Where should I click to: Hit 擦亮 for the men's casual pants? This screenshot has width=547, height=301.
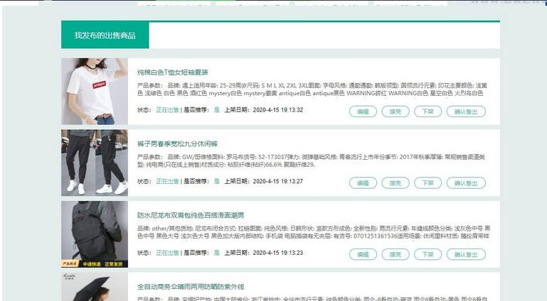[x=395, y=183]
